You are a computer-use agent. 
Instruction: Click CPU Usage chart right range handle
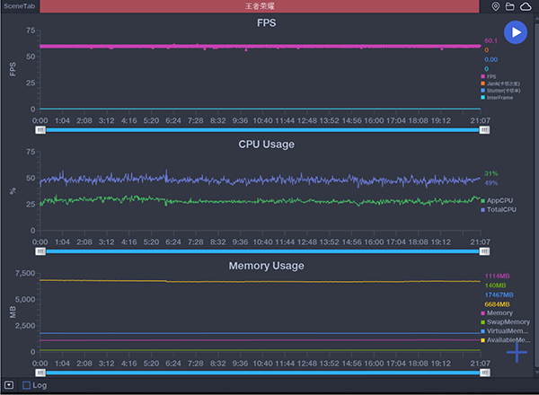(485, 251)
